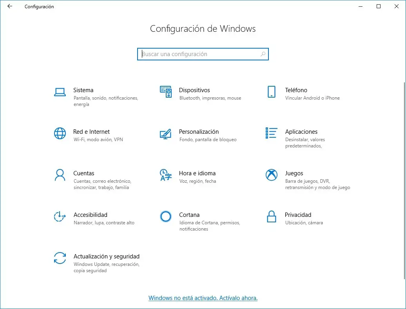This screenshot has width=406, height=309.
Task: Open the Juegos Xbox icon
Action: (x=271, y=175)
